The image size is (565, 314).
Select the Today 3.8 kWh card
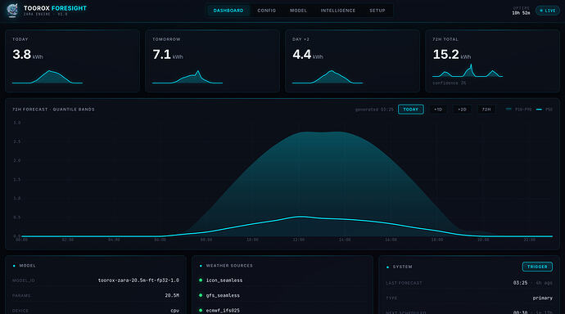pyautogui.click(x=72, y=61)
